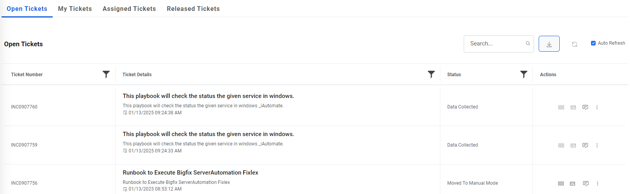630x194 pixels.
Task: Open the Status column filter
Action: [523, 74]
